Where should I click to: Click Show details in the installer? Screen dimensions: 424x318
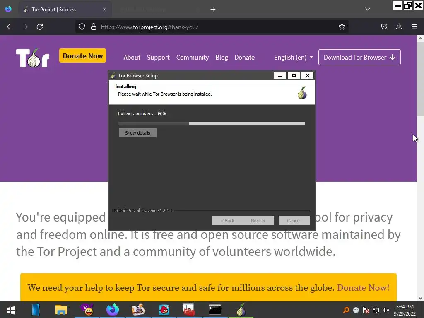click(137, 133)
